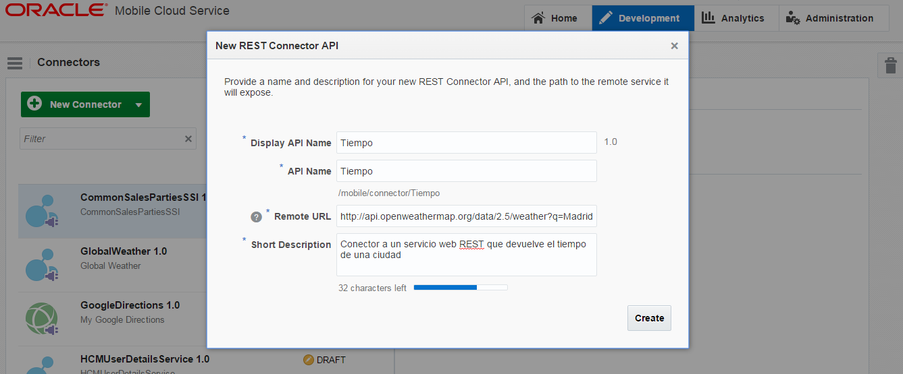Click the My Google Directions subtitle
The width and height of the screenshot is (903, 374).
click(122, 319)
